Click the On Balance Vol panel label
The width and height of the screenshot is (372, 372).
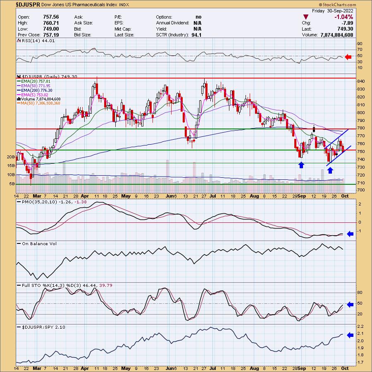click(x=39, y=243)
